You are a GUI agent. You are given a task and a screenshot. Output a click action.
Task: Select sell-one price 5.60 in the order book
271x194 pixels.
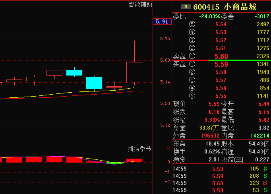[x=221, y=56]
